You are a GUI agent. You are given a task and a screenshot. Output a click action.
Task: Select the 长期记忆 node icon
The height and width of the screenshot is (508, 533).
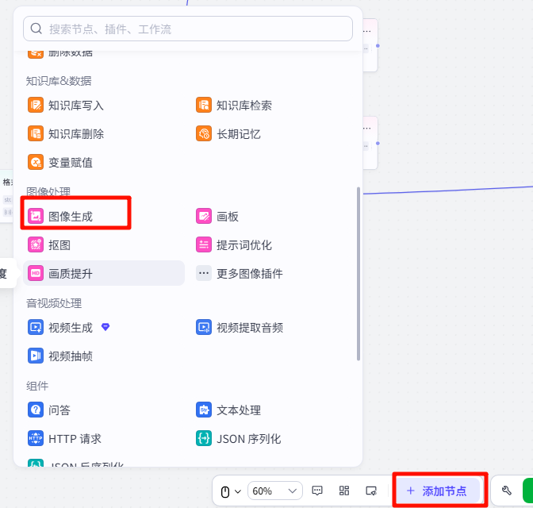tap(204, 133)
